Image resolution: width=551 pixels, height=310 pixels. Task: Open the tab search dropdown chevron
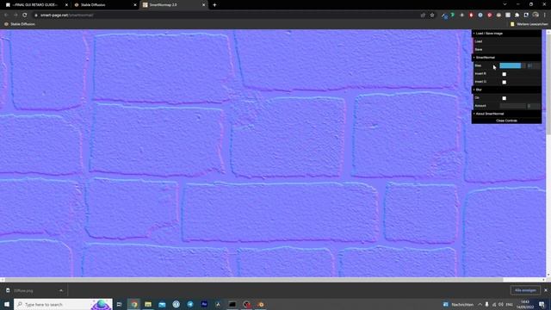coord(505,4)
